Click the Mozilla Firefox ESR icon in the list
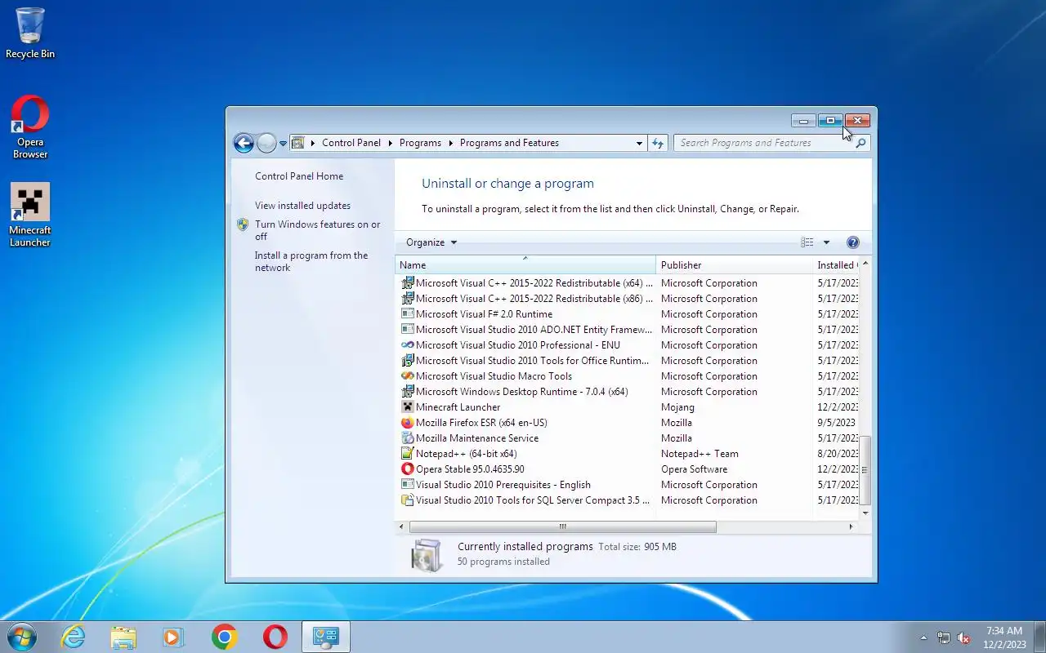 tap(407, 423)
